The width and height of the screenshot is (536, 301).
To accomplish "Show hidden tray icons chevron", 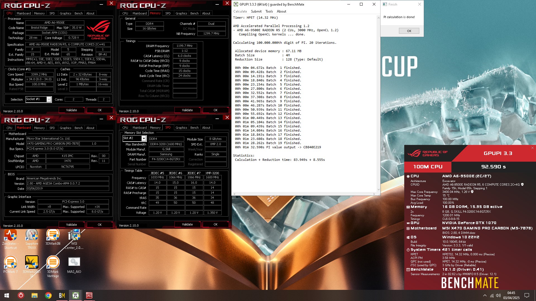I will click(x=485, y=295).
